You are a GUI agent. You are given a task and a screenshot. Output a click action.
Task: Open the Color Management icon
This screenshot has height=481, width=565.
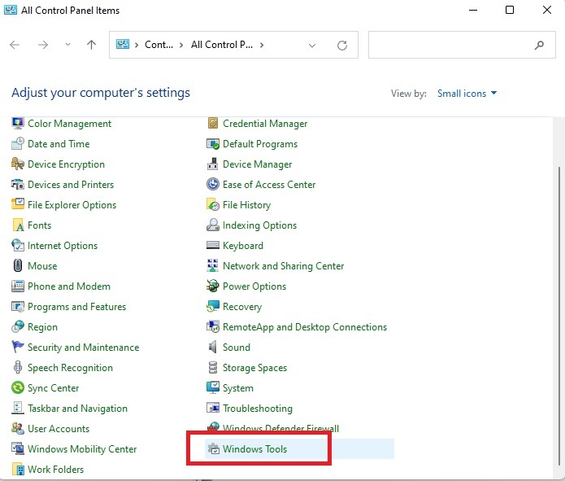(x=18, y=124)
